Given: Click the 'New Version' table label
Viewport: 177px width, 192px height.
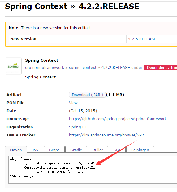Looking at the screenshot, I should [x=23, y=39].
